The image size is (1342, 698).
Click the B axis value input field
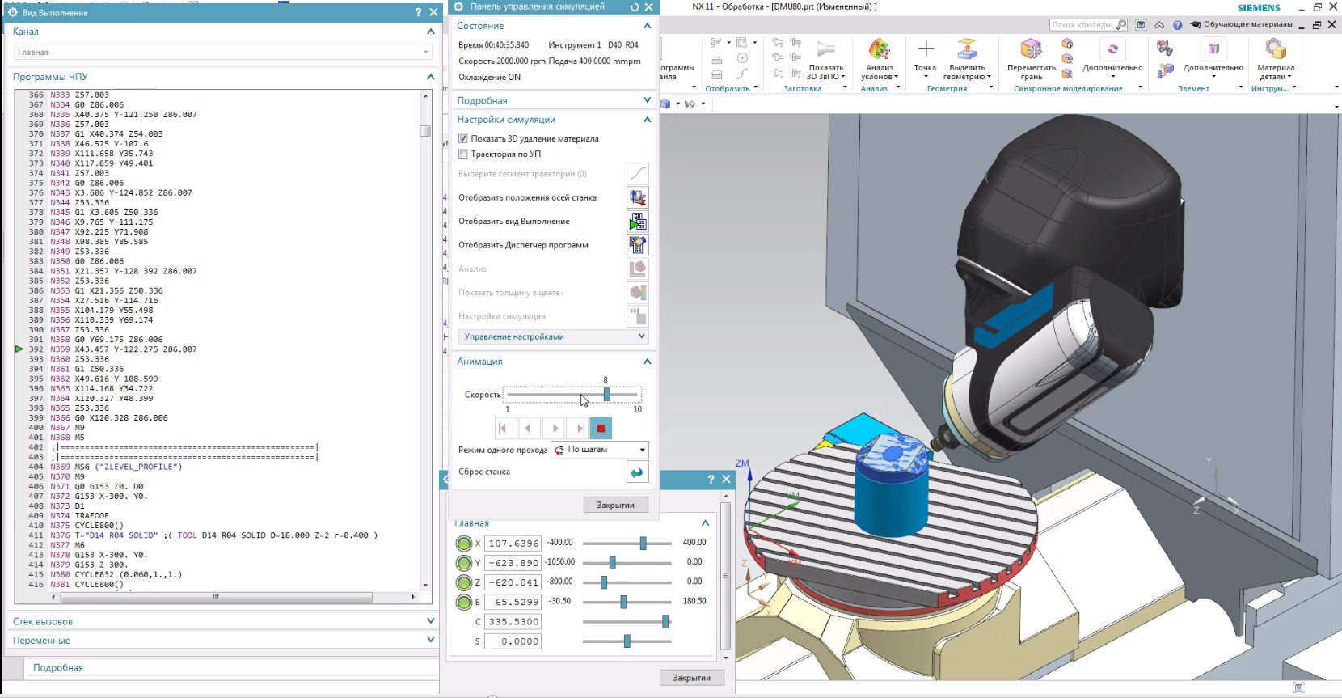[513, 602]
